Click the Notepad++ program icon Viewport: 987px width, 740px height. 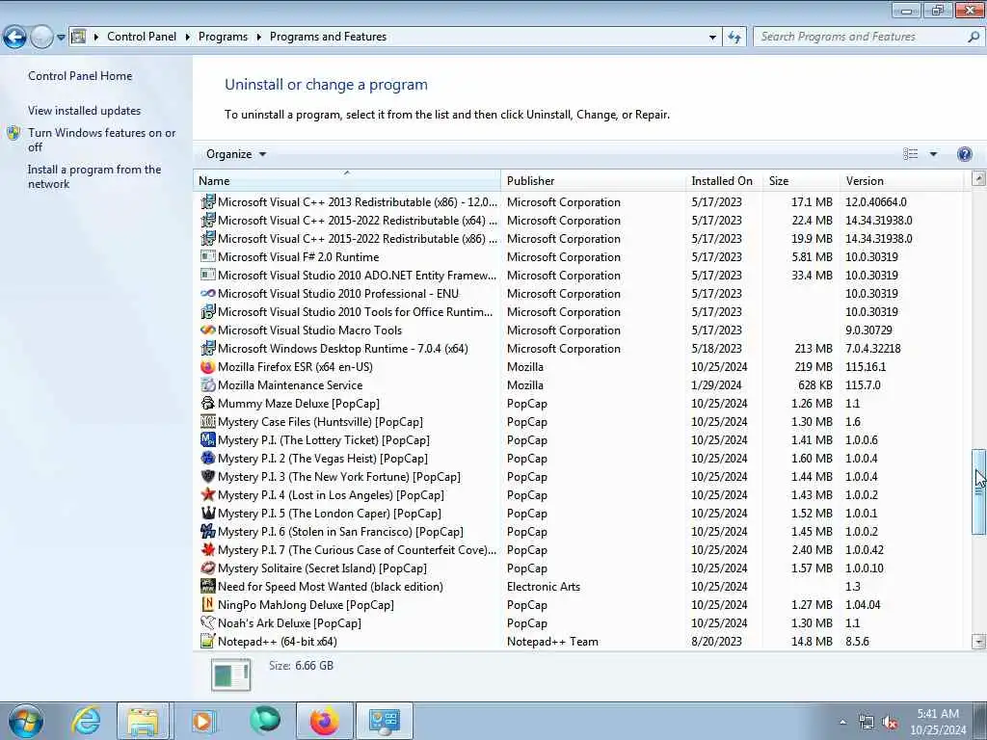point(208,641)
